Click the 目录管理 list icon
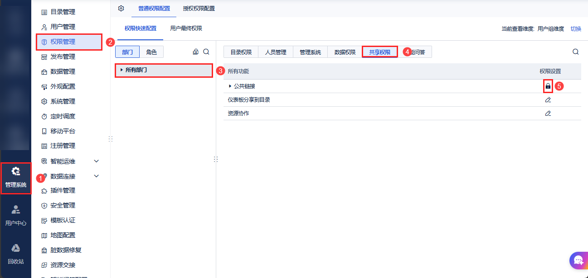This screenshot has width=588, height=278. pyautogui.click(x=44, y=12)
